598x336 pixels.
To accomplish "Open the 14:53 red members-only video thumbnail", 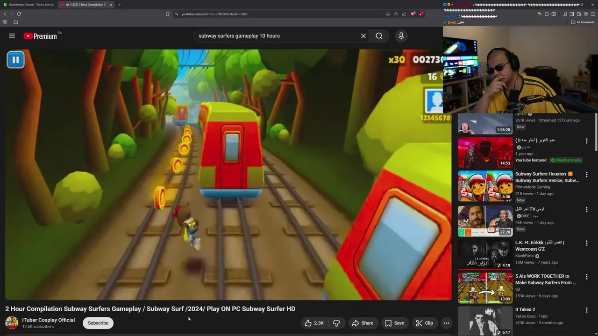I will pos(485,152).
